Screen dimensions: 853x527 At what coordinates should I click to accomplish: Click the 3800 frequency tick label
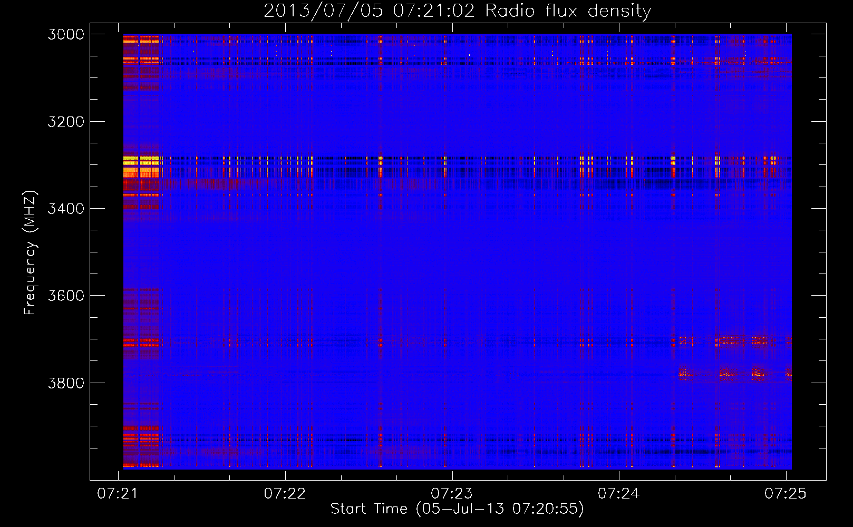point(66,383)
